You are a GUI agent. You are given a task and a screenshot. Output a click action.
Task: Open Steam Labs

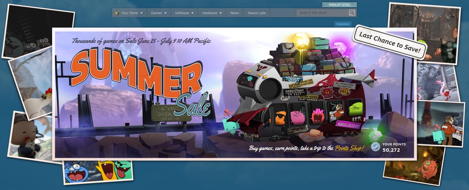tap(257, 13)
